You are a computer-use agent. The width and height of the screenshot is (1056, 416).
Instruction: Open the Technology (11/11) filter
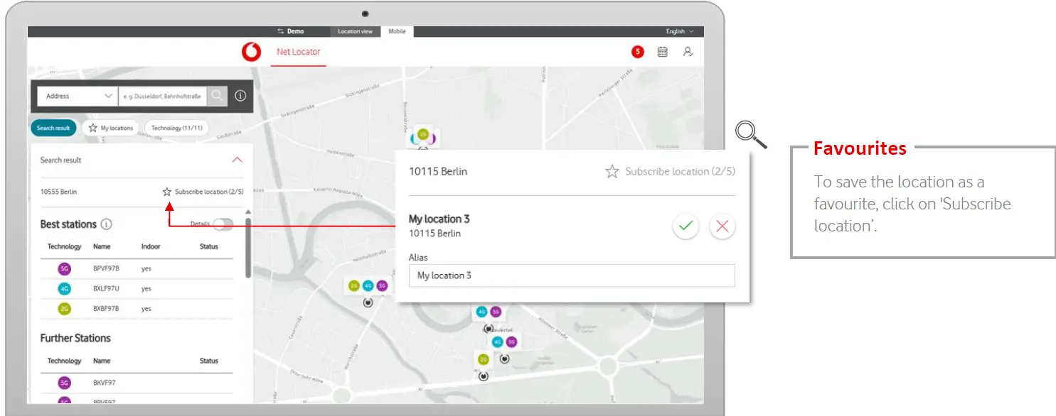(x=177, y=128)
